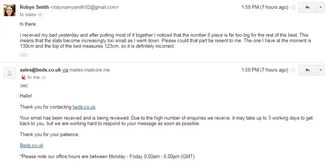Click the red no-encryption lock icon
Screen dimensions: 330x168
pyautogui.click(x=23, y=77)
